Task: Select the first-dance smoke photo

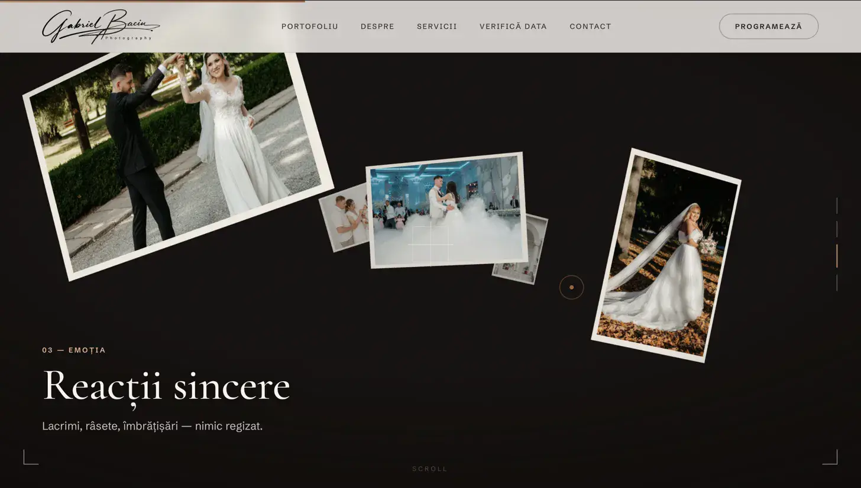Action: [446, 210]
